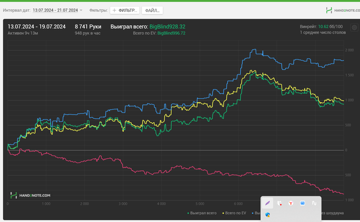
Task: Click the '13.07.2024 - 19.07.2024' graph title
Action: tap(37, 27)
